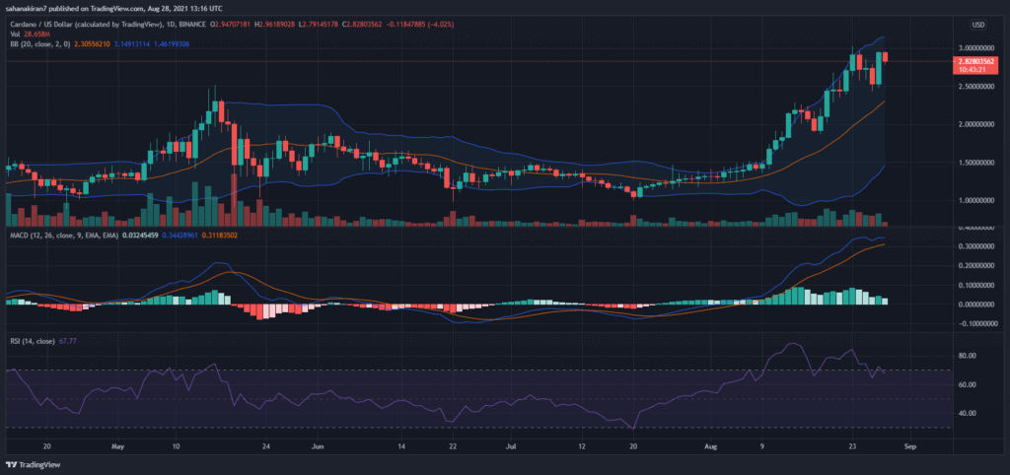Click the 2.00000000 price axis label
The width and height of the screenshot is (1010, 475).
[974, 124]
